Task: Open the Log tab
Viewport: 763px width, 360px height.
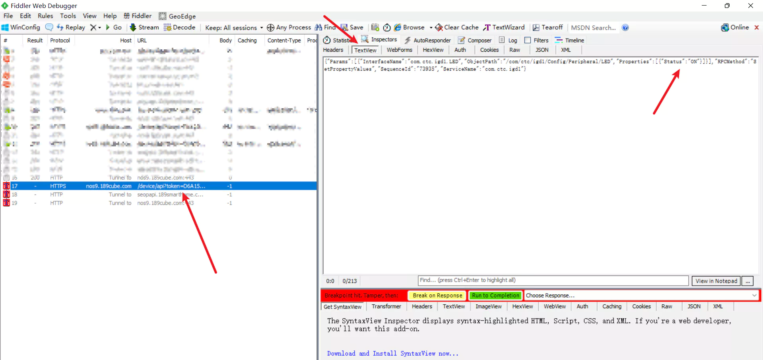Action: (508, 40)
